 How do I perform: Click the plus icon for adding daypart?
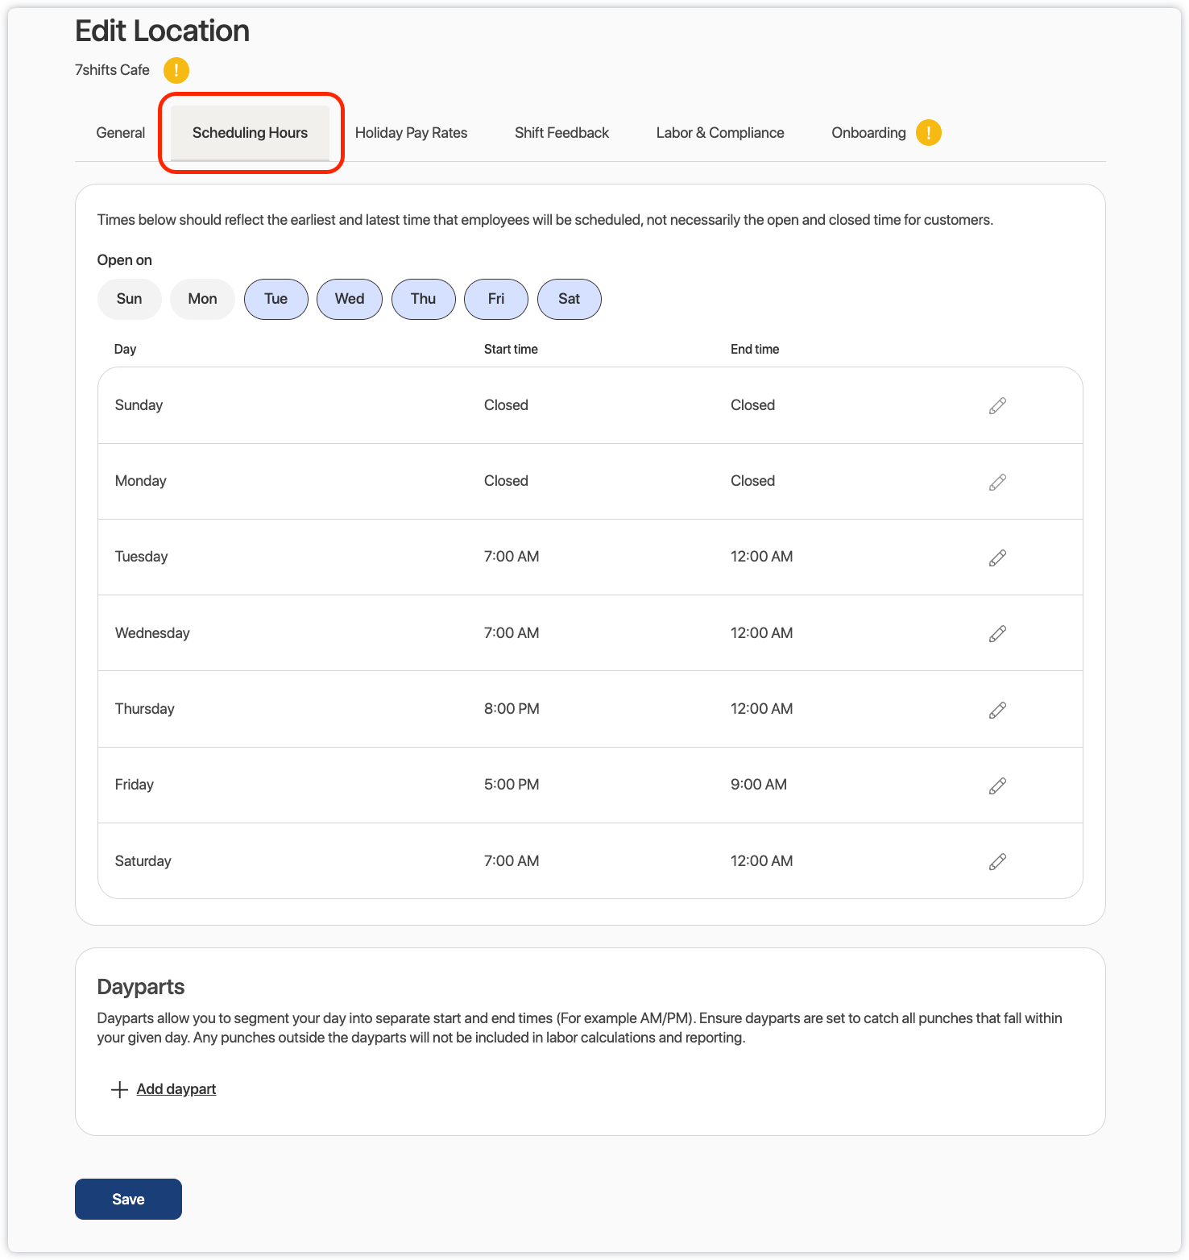119,1090
